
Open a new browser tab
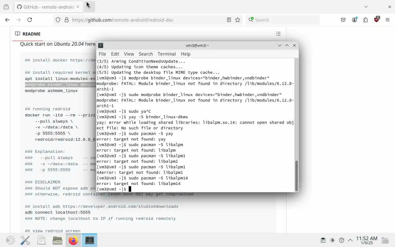89,7
